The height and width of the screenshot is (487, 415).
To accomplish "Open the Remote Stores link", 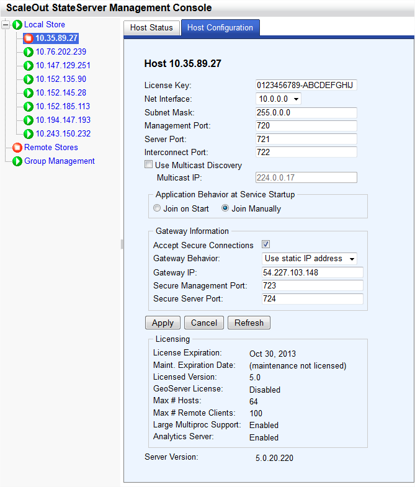I will [51, 147].
